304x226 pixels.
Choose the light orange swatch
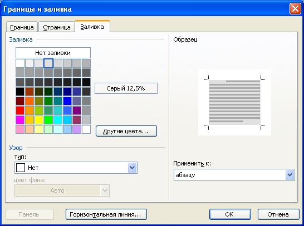point(30,111)
